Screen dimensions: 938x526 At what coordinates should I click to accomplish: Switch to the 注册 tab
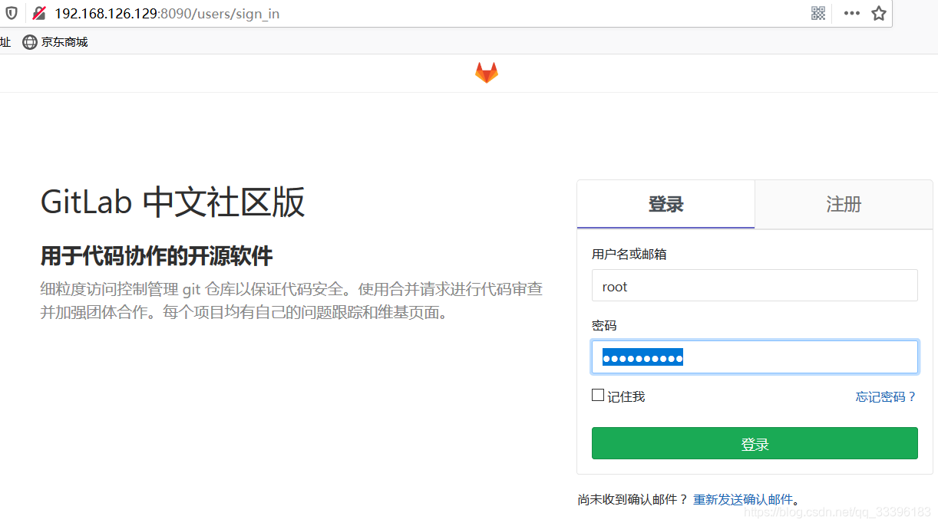844,204
